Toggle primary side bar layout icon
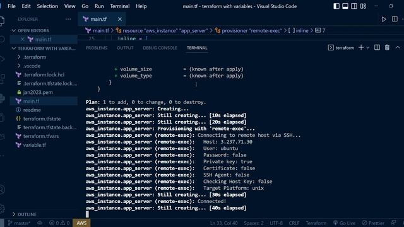Image resolution: width=404 pixels, height=227 pixels. coord(336,6)
